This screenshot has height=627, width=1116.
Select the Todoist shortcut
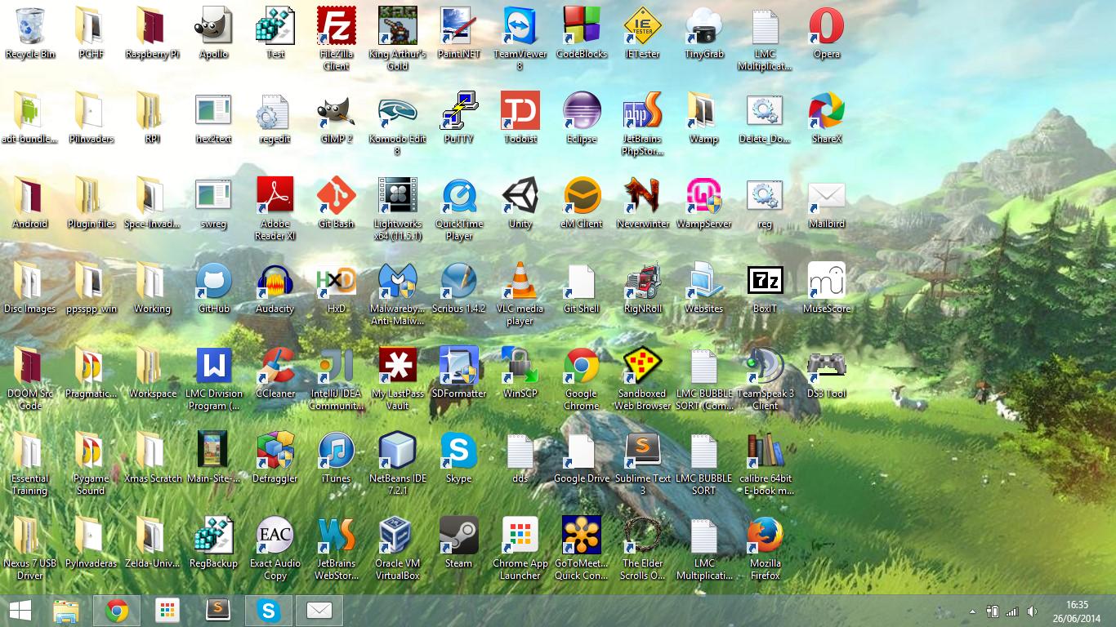[x=520, y=118]
